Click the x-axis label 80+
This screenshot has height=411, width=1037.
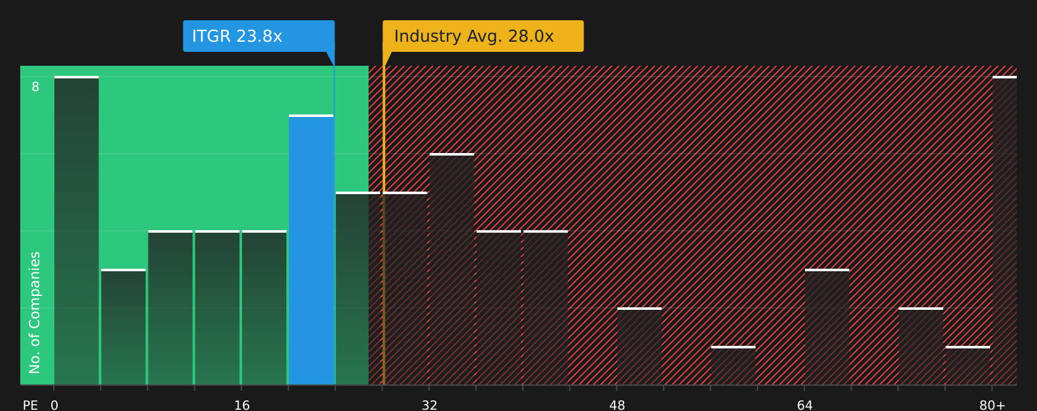(x=992, y=405)
